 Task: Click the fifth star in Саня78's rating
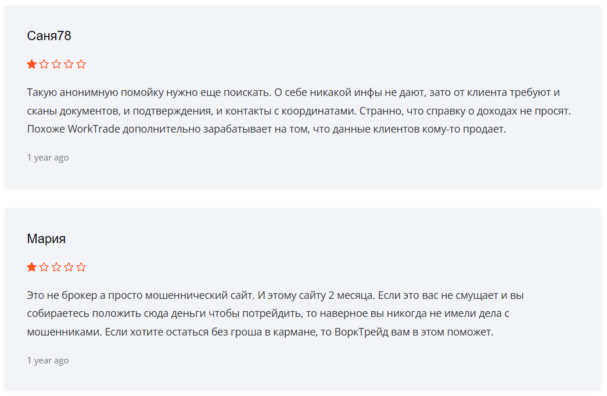point(81,64)
